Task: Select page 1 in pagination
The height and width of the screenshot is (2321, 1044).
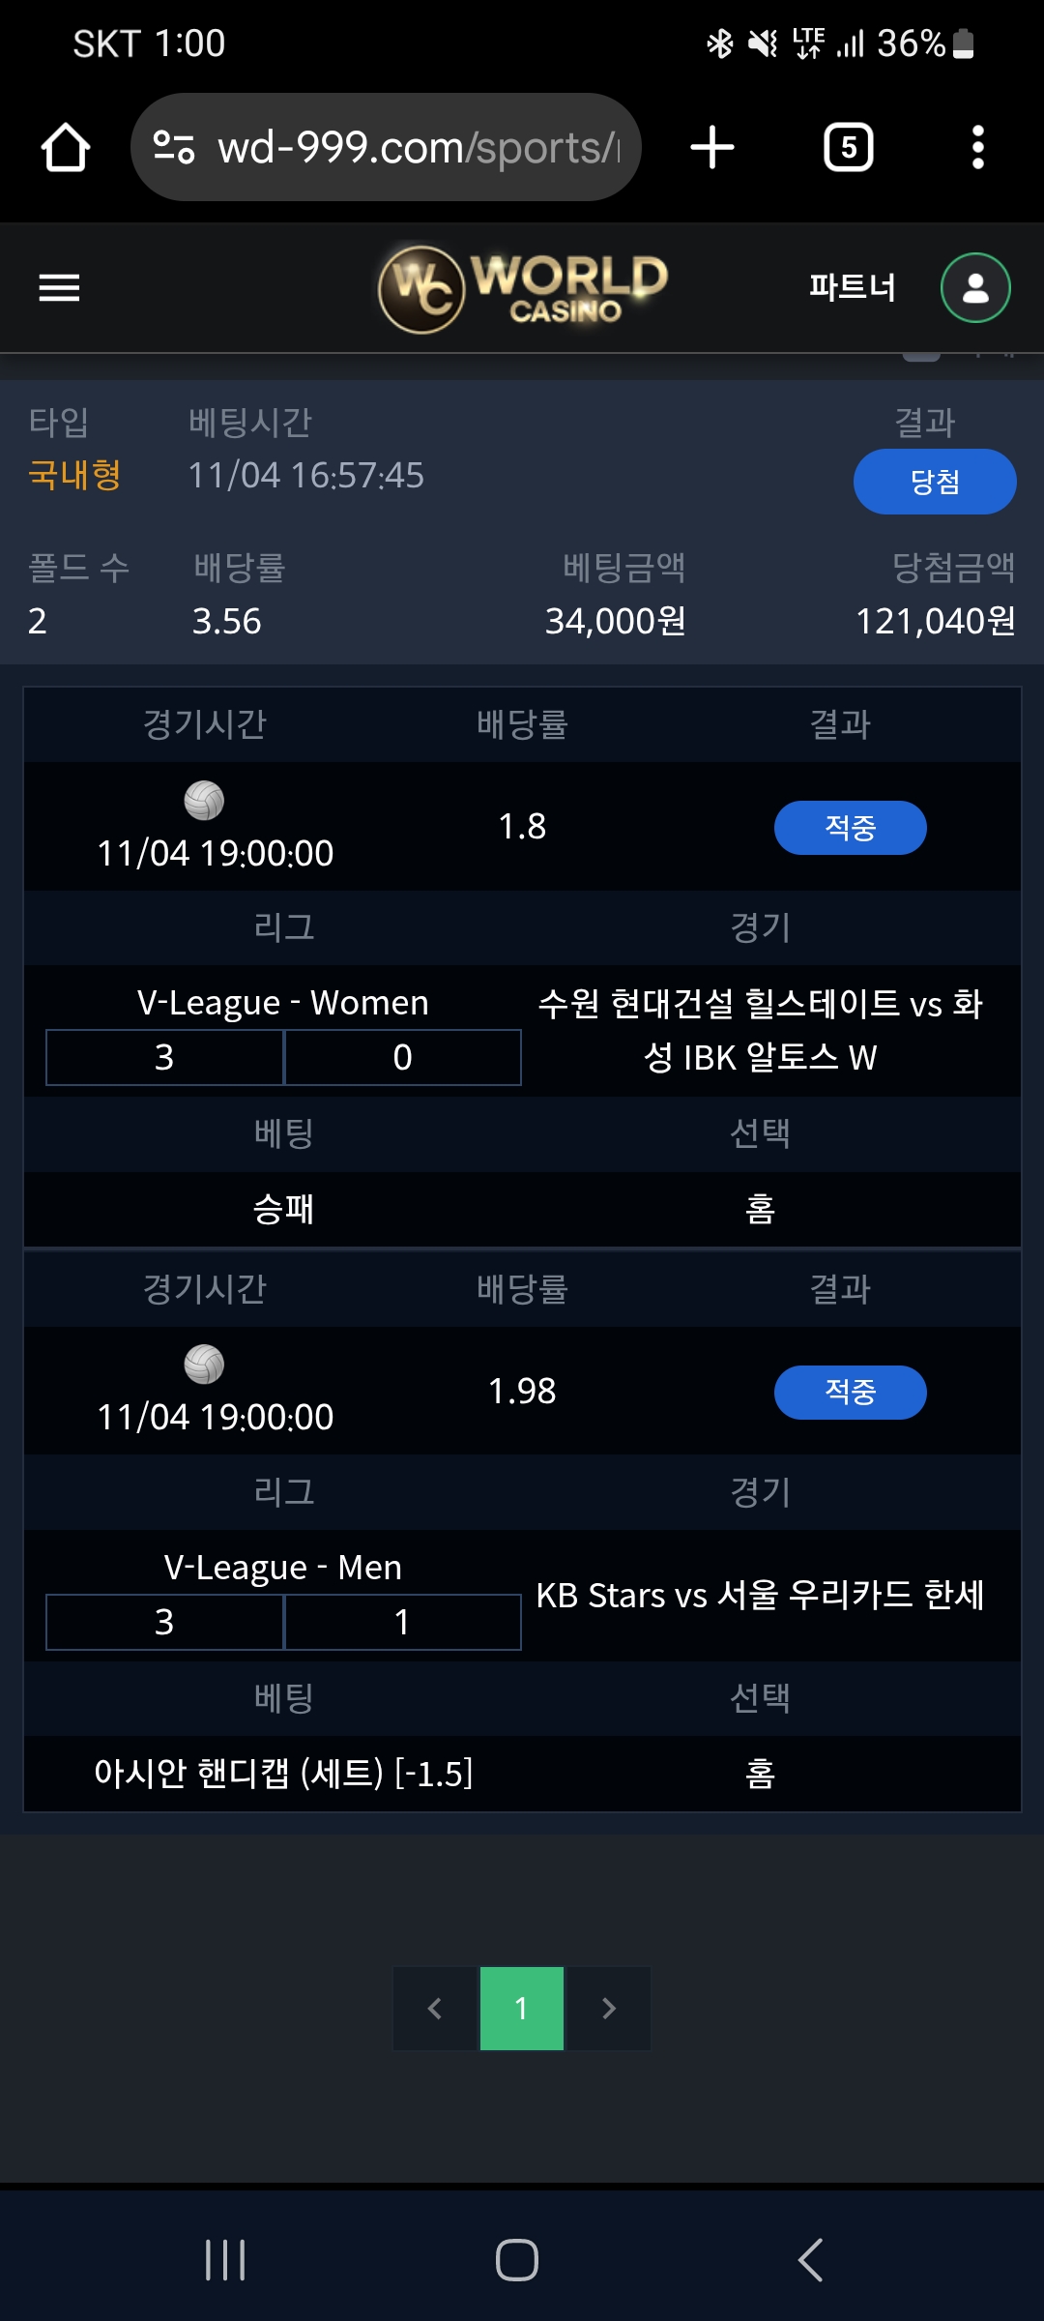Action: pyautogui.click(x=522, y=2009)
